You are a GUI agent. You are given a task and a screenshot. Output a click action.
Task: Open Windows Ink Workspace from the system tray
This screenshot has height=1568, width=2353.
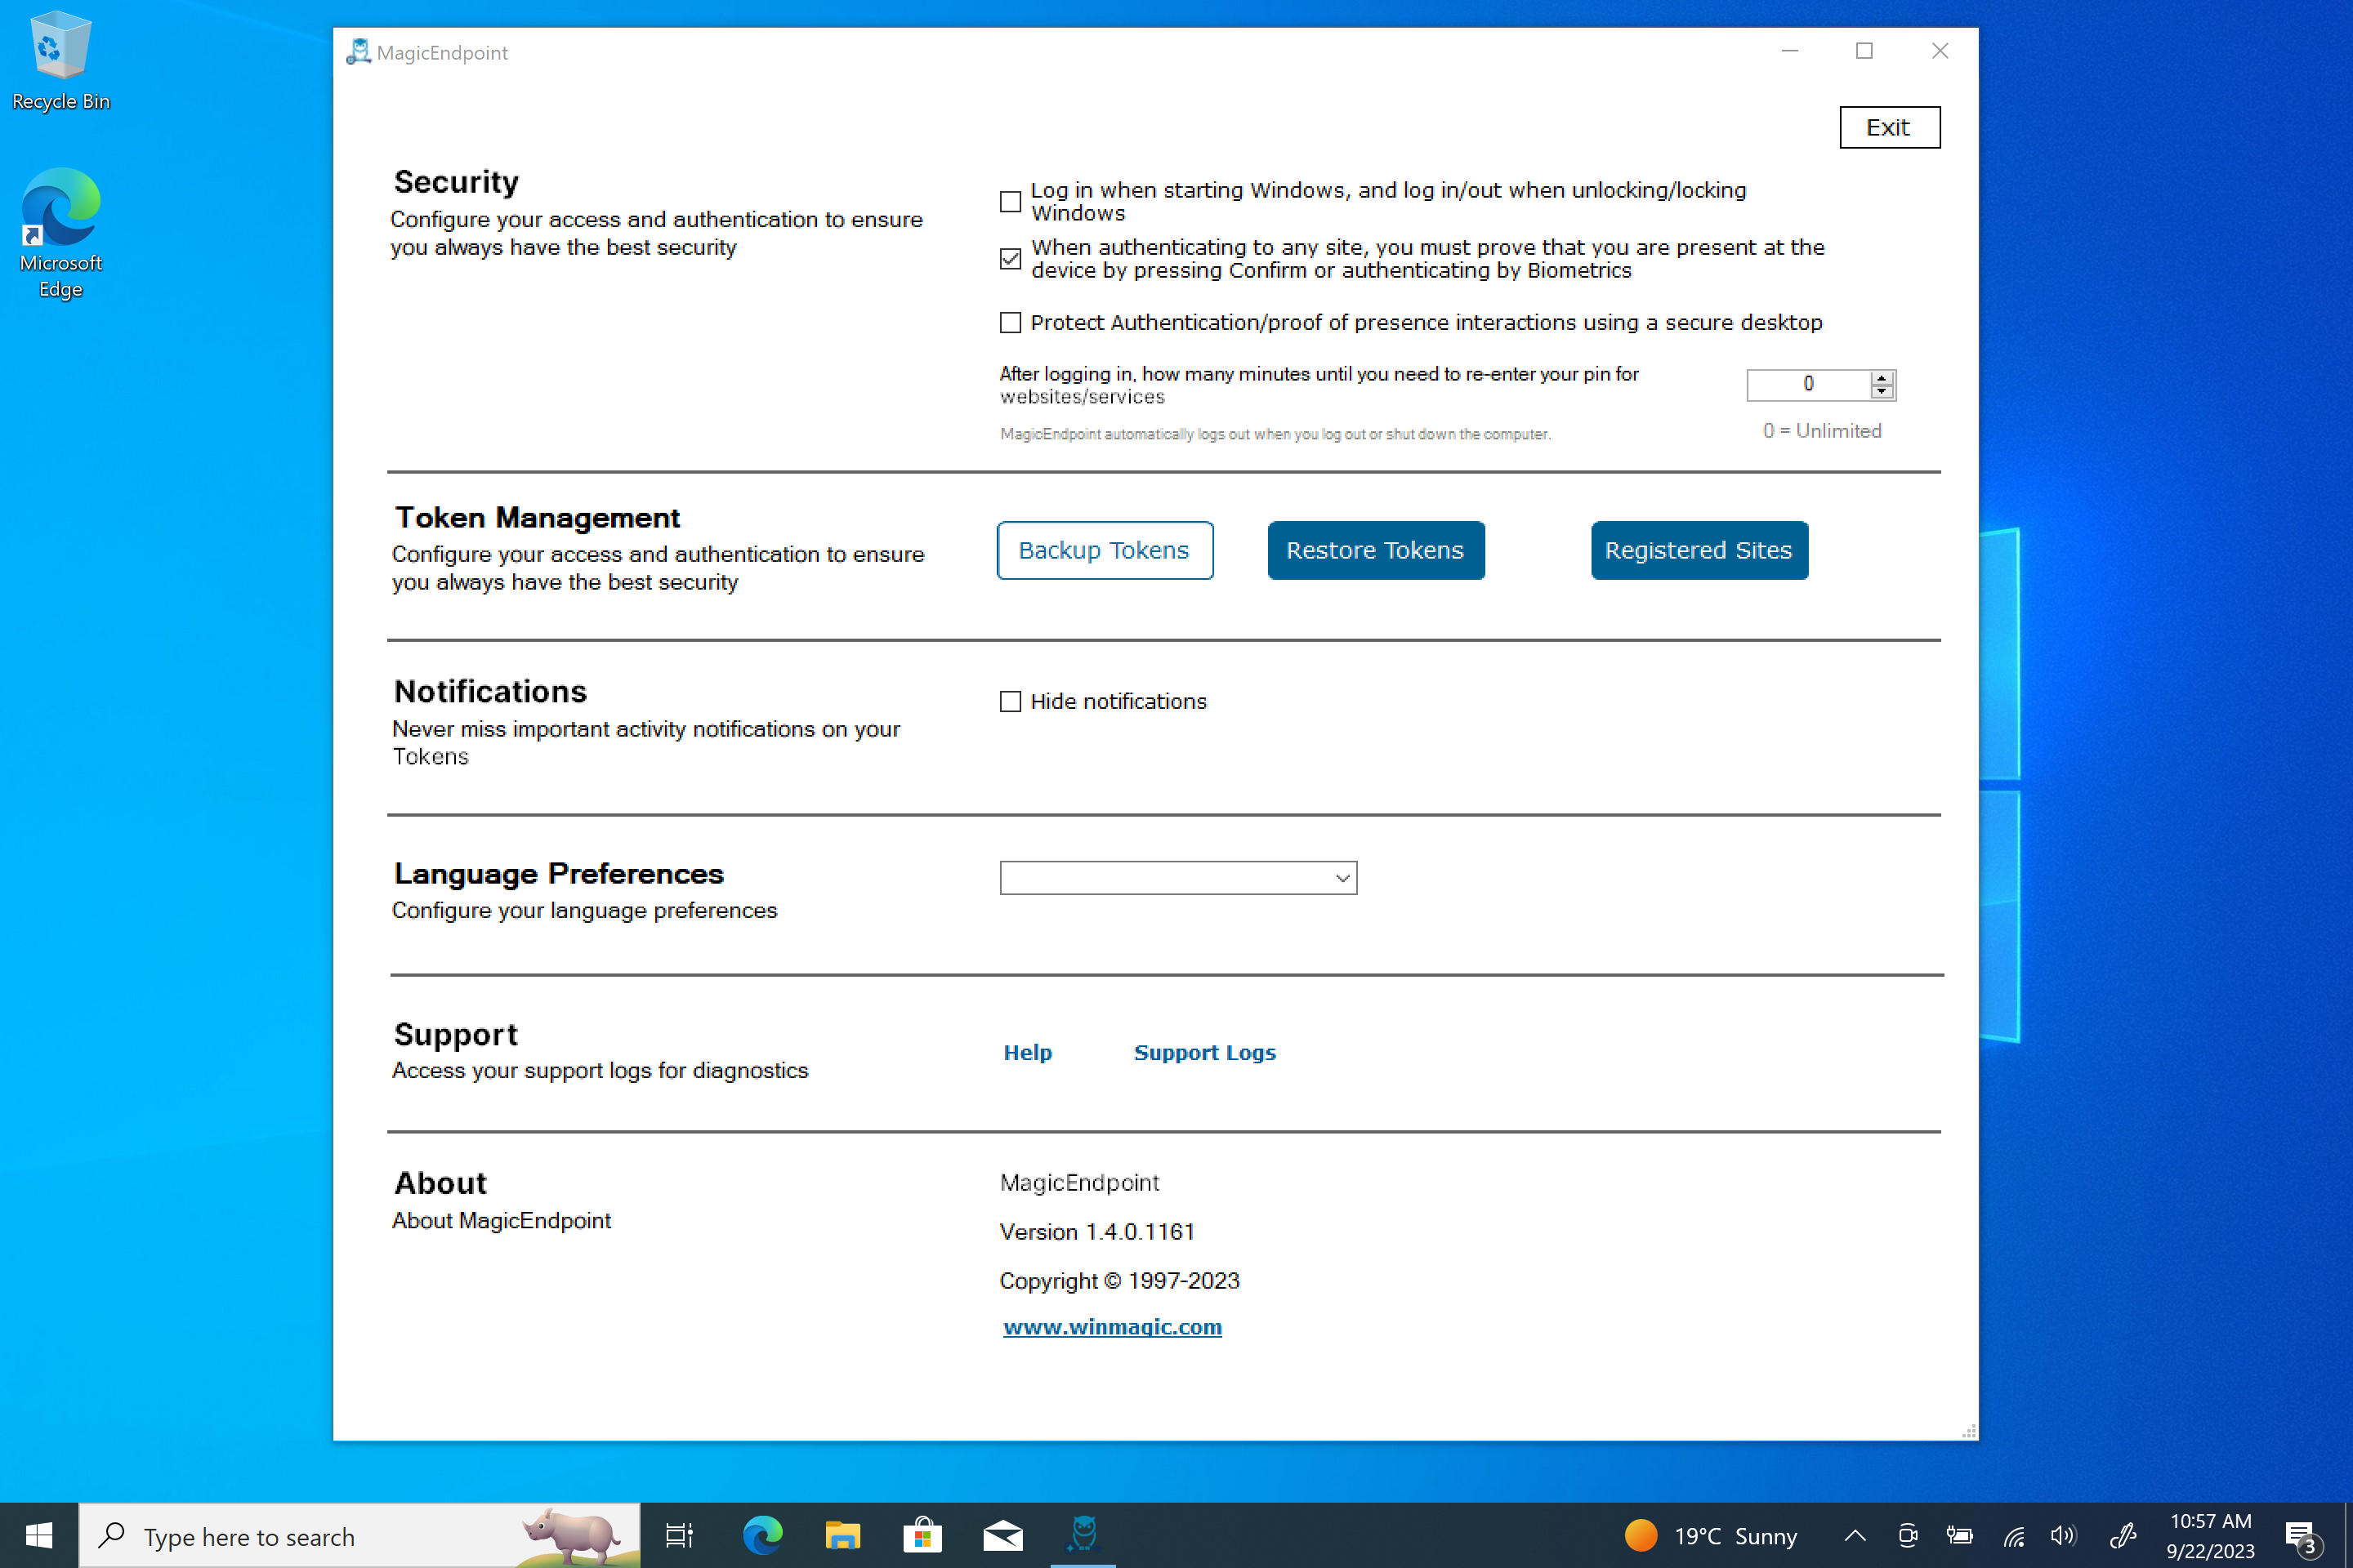click(x=2124, y=1534)
